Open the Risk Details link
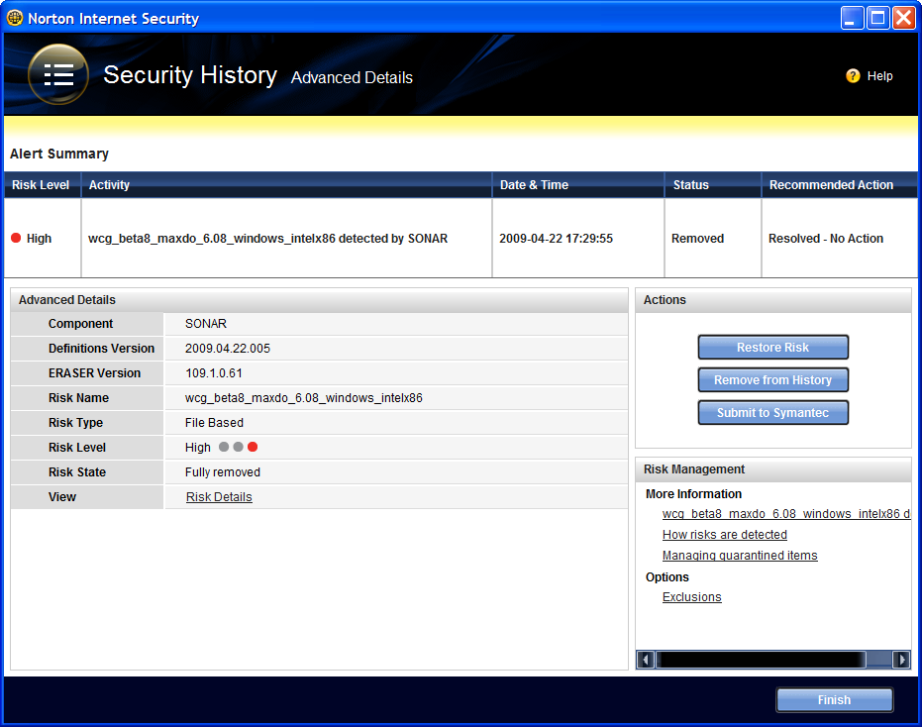 pyautogui.click(x=219, y=497)
